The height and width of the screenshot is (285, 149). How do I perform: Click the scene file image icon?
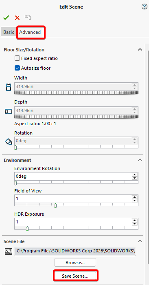tap(9, 252)
